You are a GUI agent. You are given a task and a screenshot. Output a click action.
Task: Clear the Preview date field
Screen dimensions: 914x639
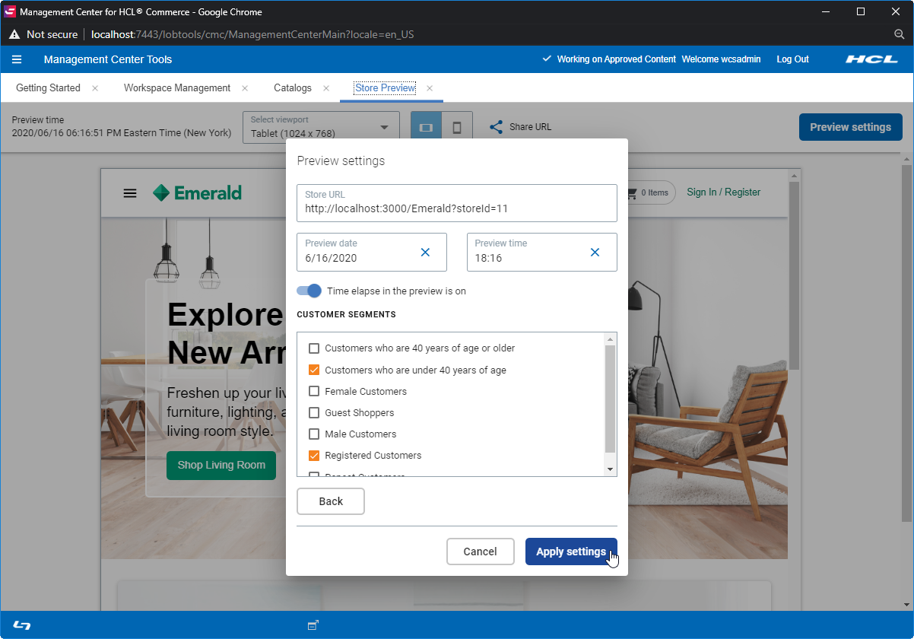[425, 253]
